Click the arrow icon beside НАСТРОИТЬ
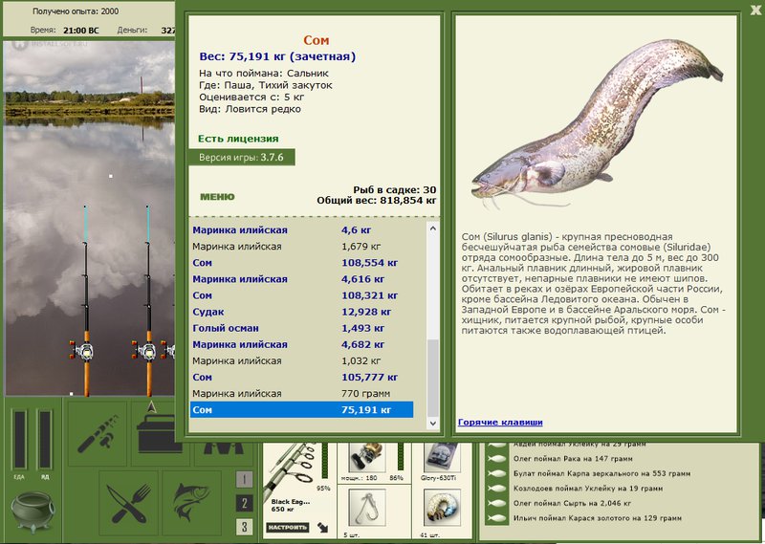 (322, 527)
